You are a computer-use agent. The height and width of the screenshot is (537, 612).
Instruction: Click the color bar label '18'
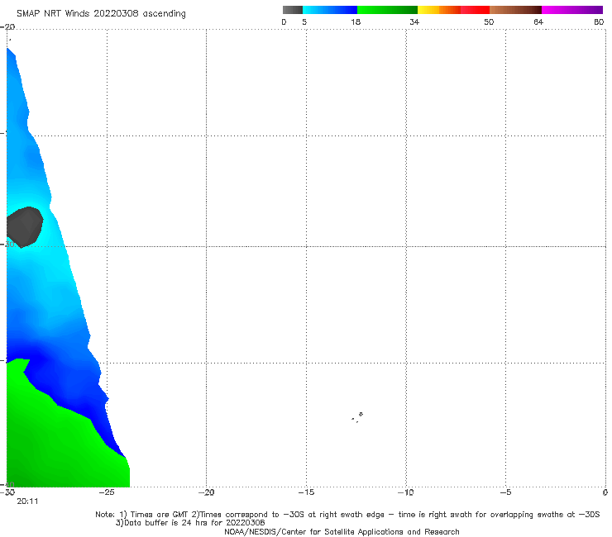356,21
